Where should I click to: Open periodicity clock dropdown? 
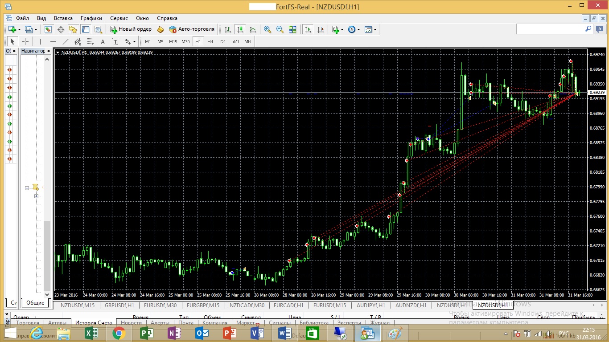point(354,29)
